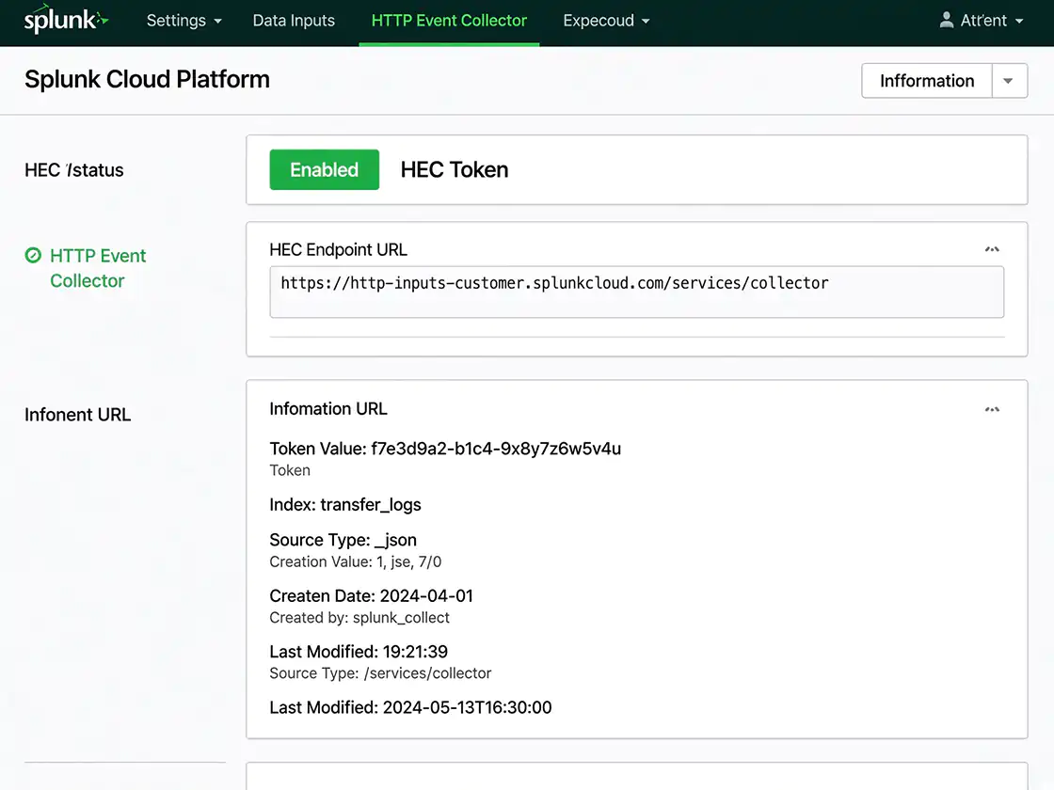Click the 'Infomation URL' section heading

(328, 409)
